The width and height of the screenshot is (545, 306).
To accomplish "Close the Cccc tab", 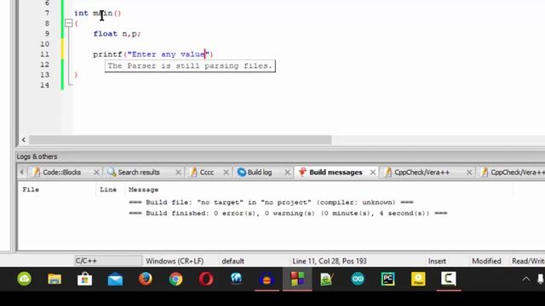I will (x=226, y=173).
